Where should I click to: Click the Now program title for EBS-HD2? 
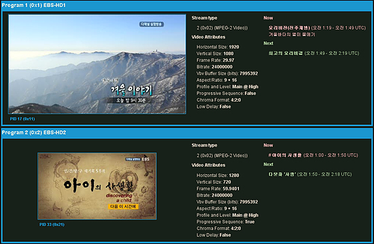285,155
